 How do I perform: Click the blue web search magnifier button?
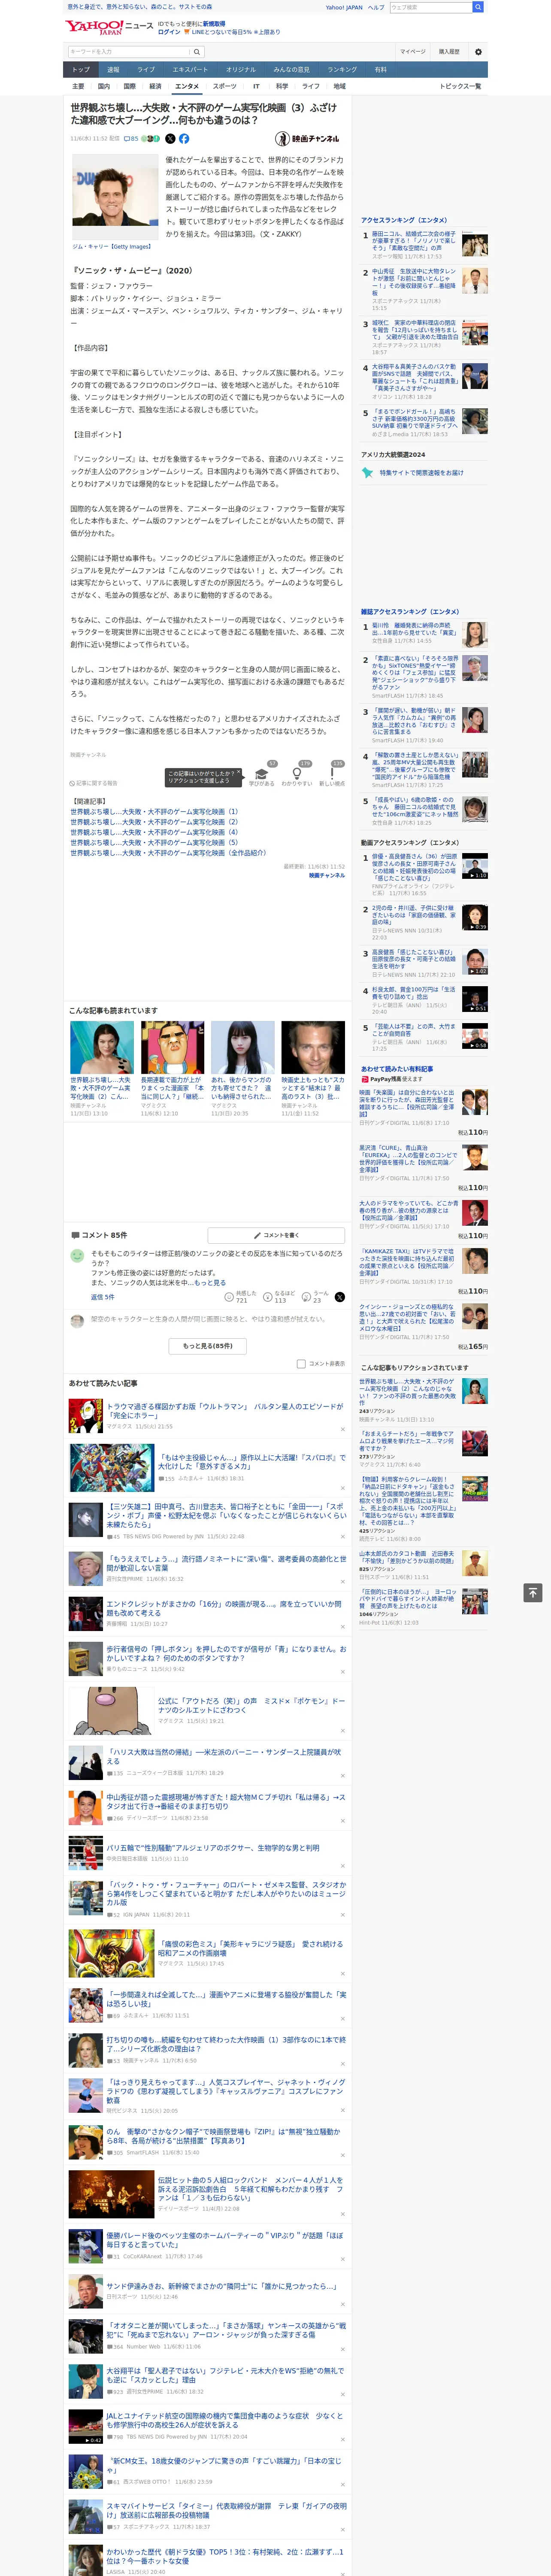[x=478, y=7]
